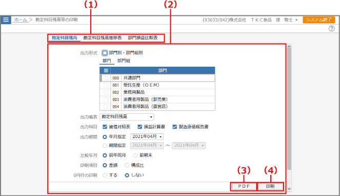
Task: Click the 部門 column header
Action: point(163,70)
